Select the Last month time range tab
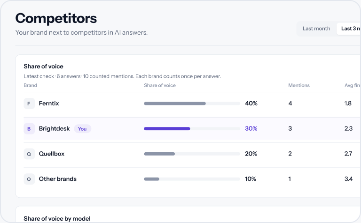 (x=316, y=29)
